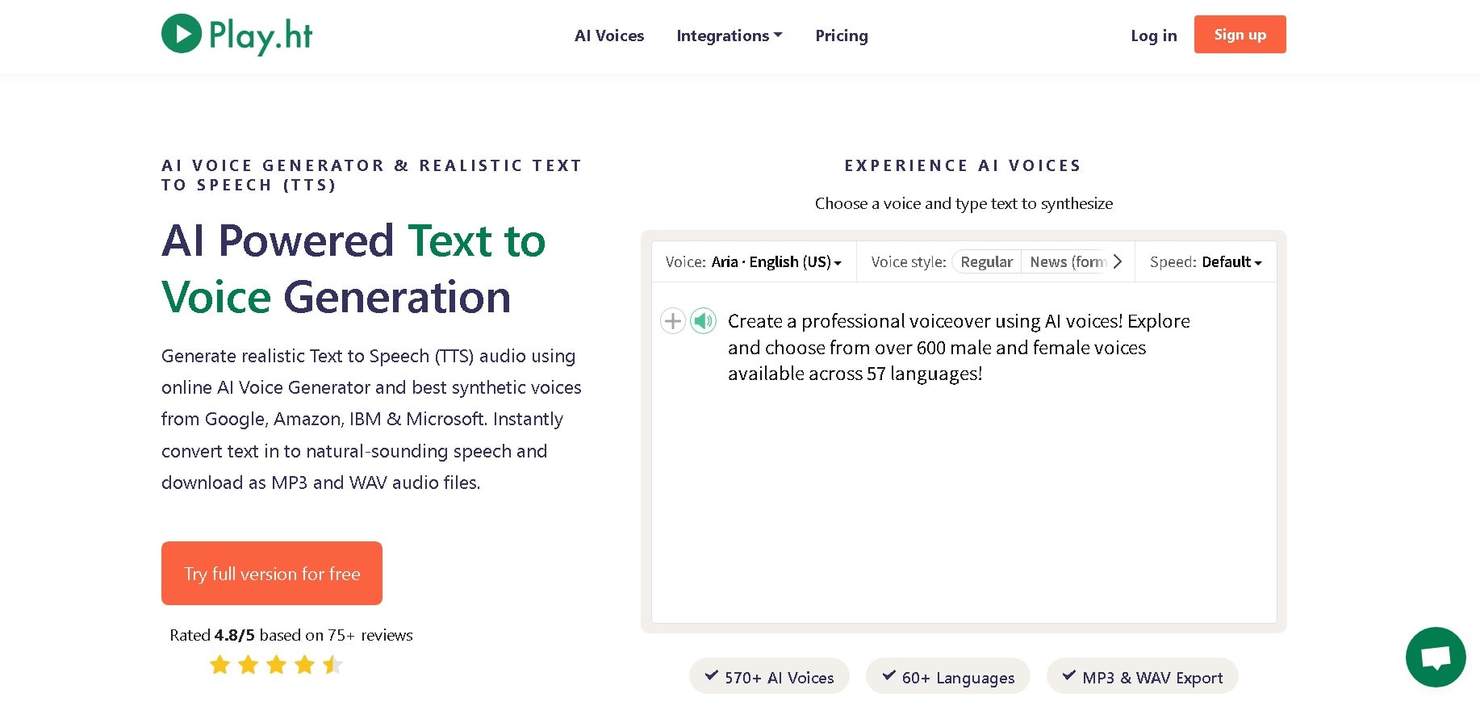
Task: Click the 'Experience AI Voices' heading
Action: pyautogui.click(x=964, y=165)
